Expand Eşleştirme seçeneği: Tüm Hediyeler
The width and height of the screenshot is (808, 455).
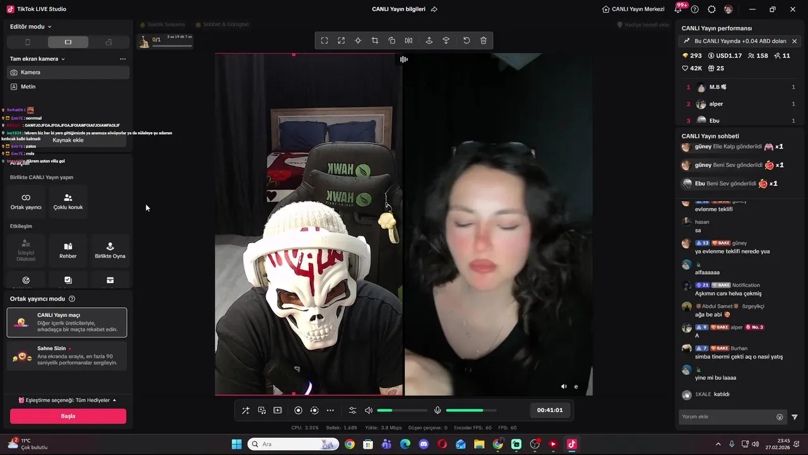67,400
